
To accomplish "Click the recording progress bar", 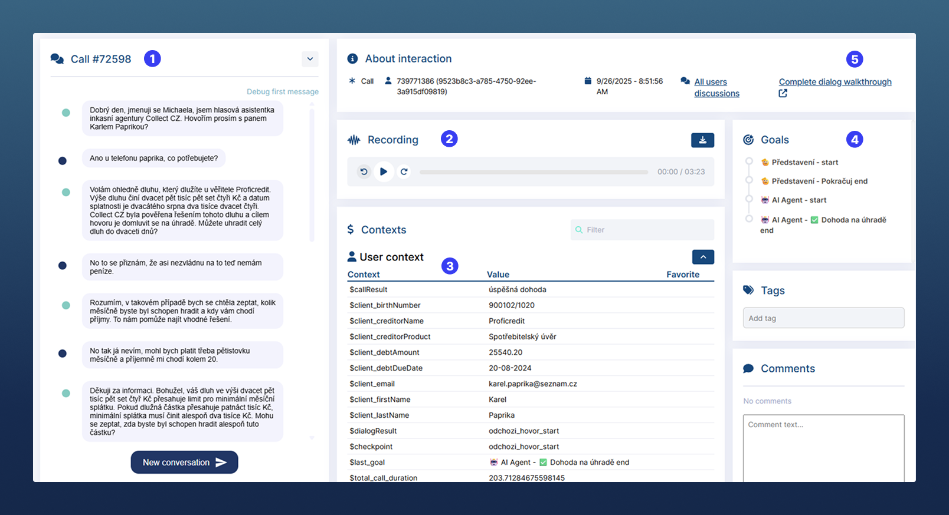I will [x=534, y=172].
